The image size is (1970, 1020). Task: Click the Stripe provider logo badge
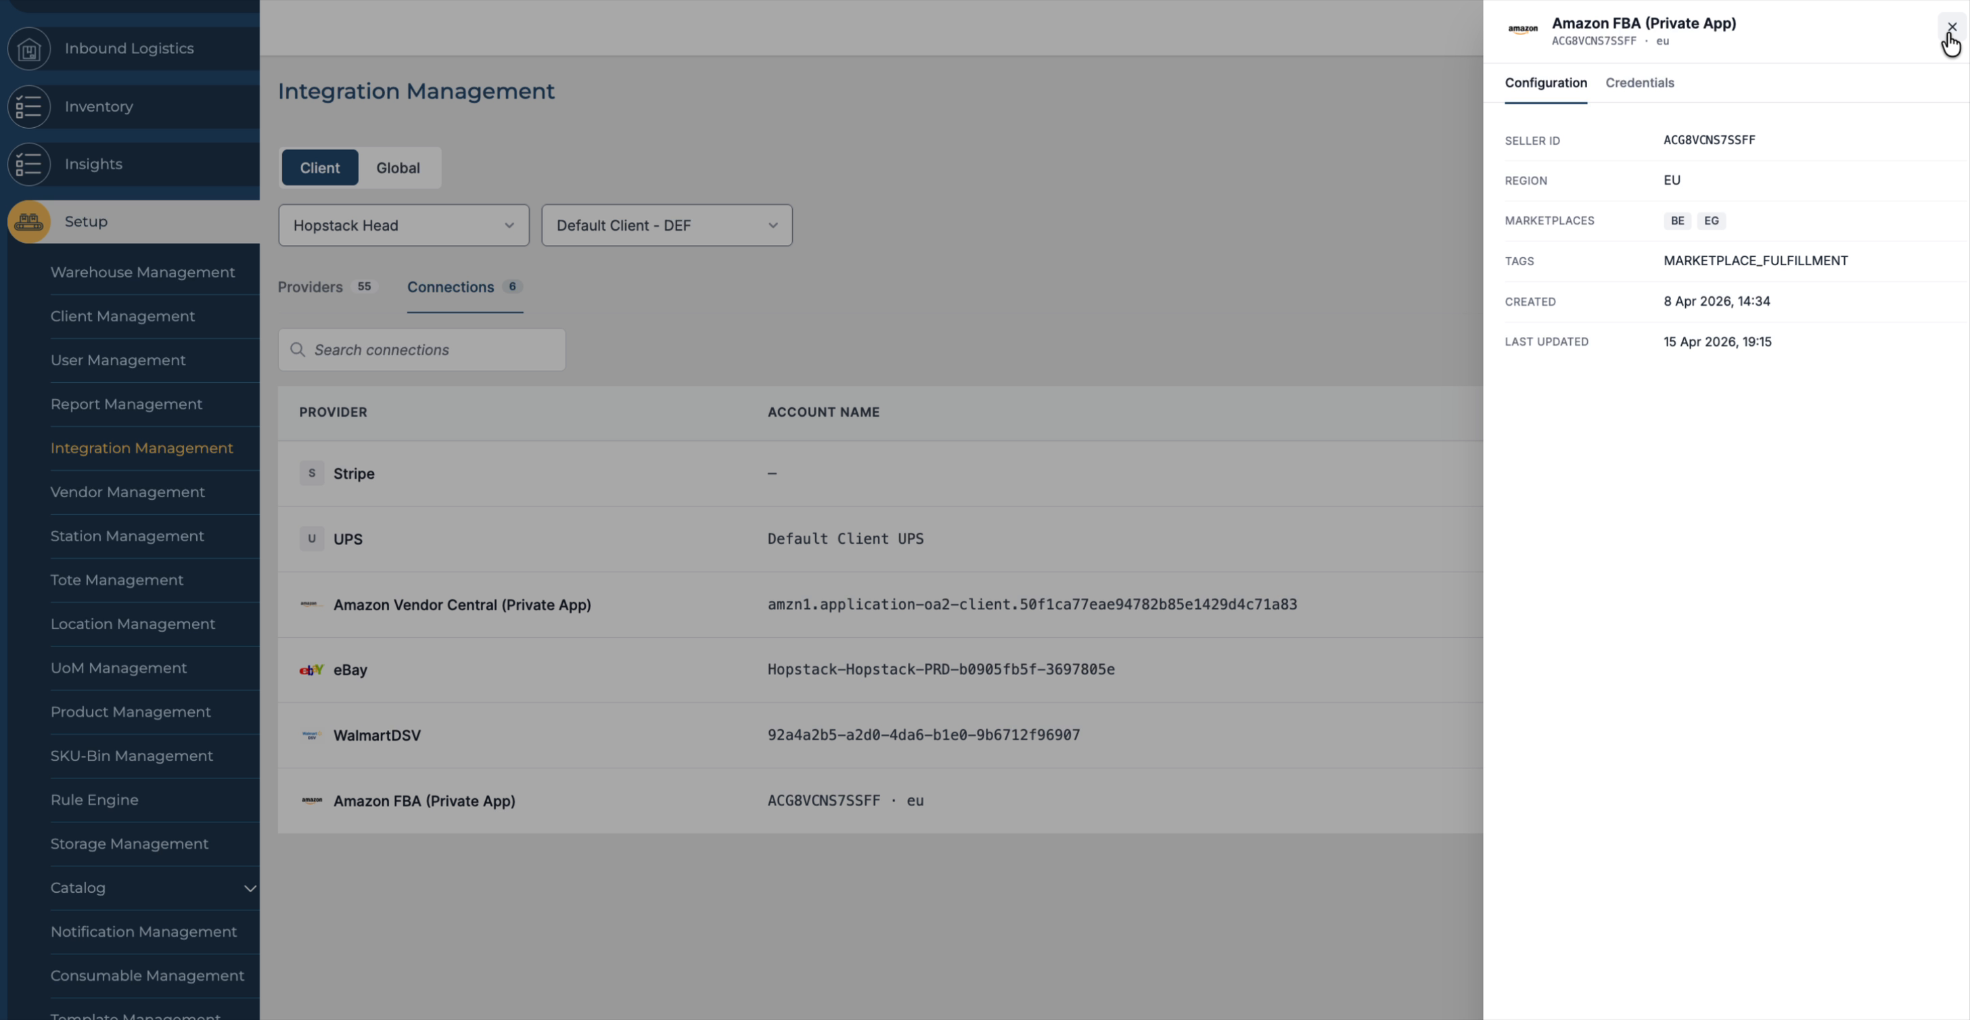(x=311, y=473)
